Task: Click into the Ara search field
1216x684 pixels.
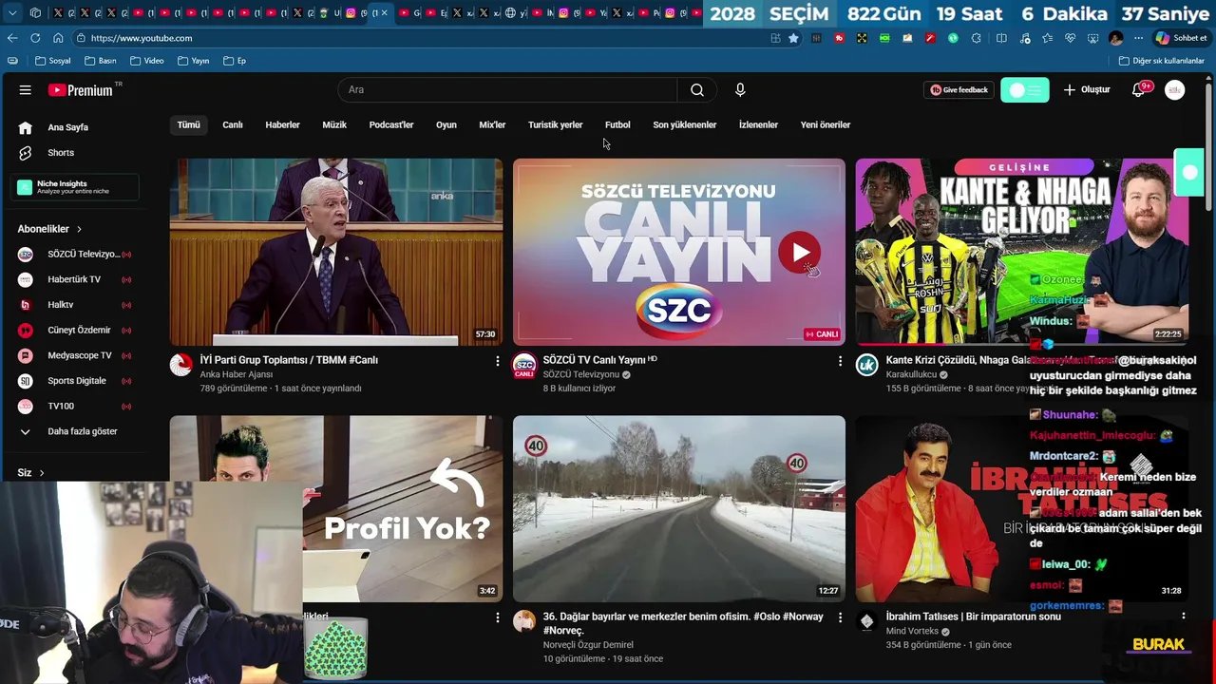Action: pyautogui.click(x=507, y=90)
